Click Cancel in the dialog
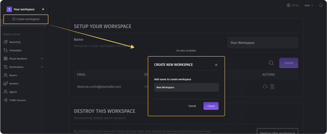 192,106
